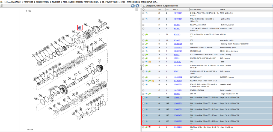Open 06 - POWER TRAIN breadcrumb

click(x=110, y=2)
